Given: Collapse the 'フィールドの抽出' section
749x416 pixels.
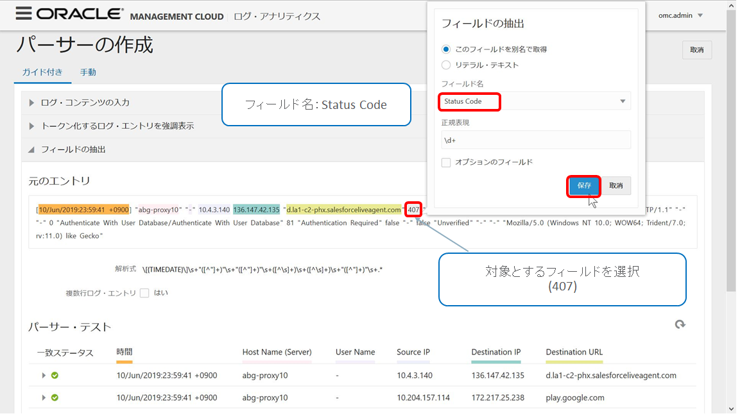Looking at the screenshot, I should (x=31, y=149).
